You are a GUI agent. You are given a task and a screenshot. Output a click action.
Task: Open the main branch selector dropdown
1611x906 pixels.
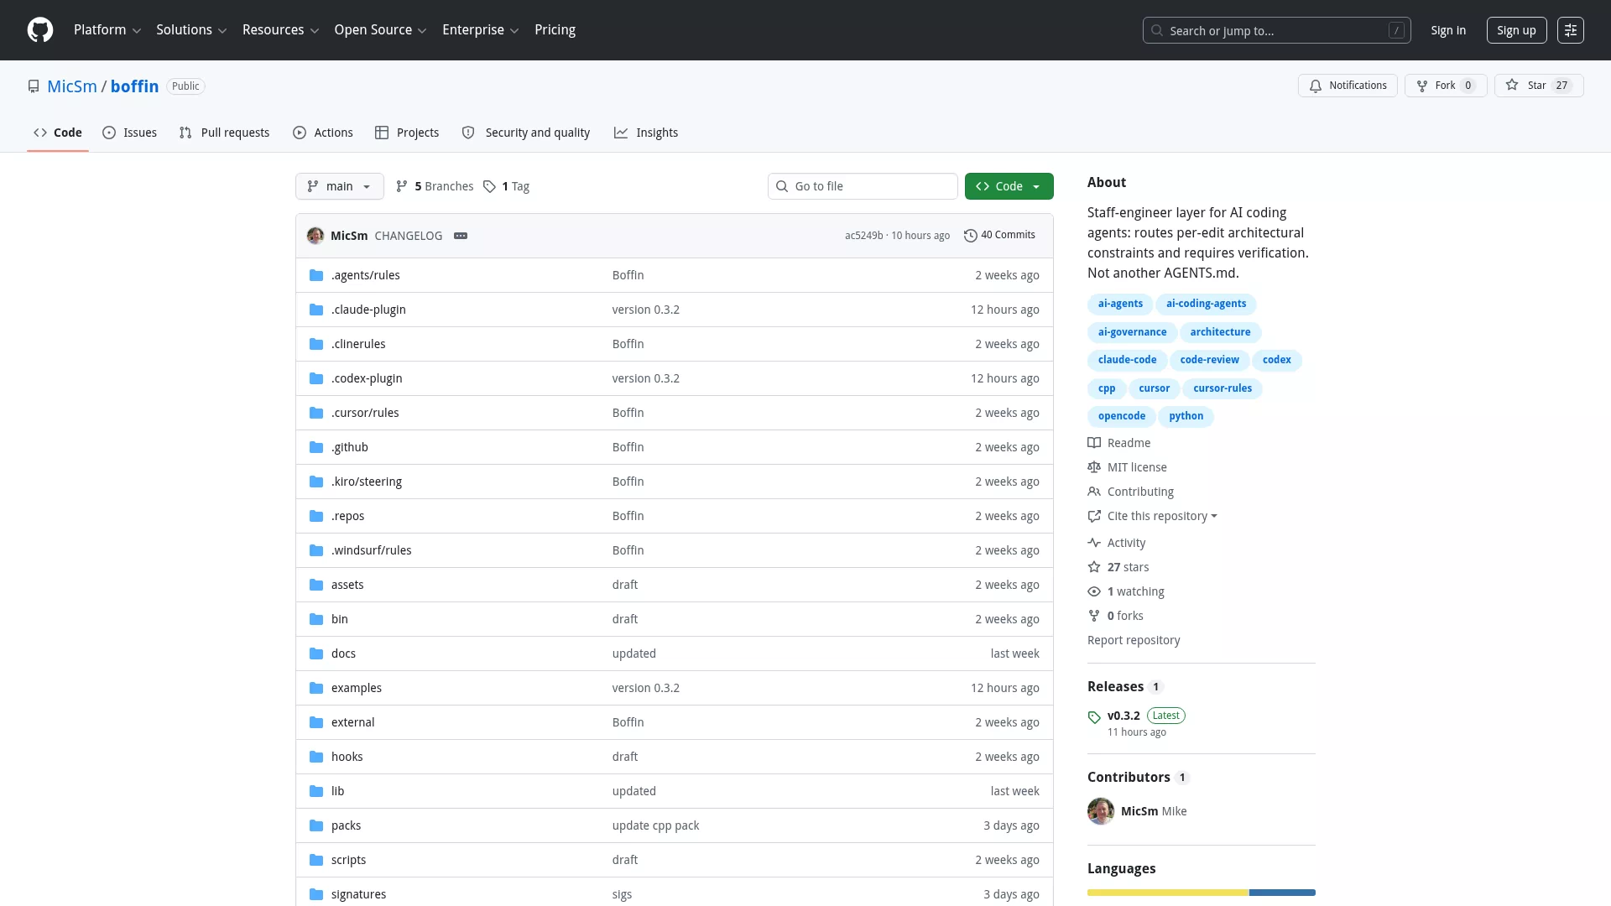(340, 186)
